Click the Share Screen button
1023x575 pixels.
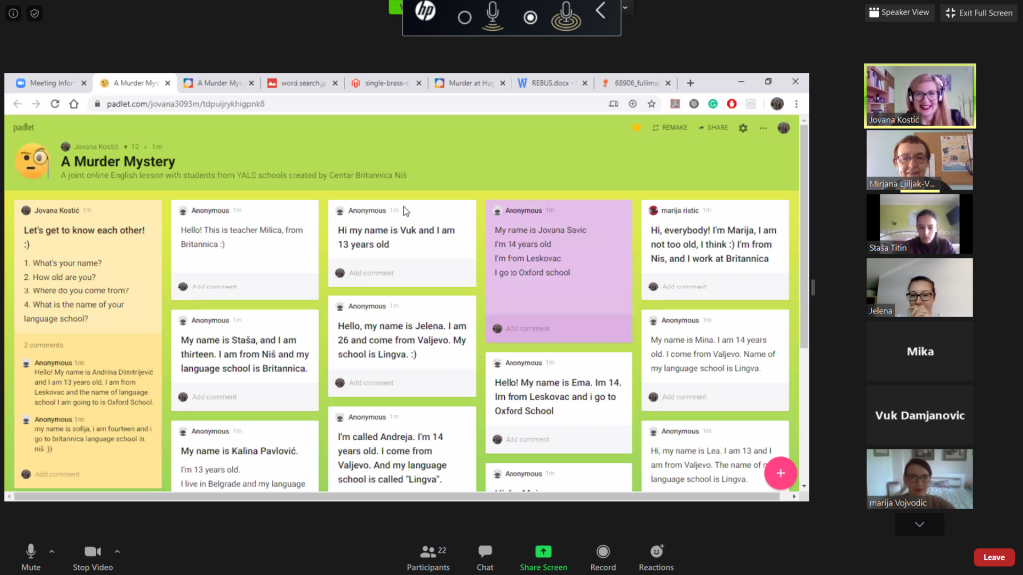tap(543, 557)
